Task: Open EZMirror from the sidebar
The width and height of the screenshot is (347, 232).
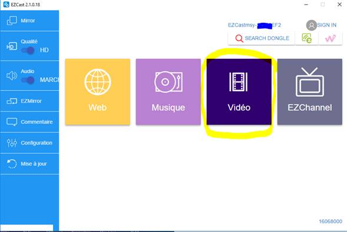Action: [x=29, y=101]
